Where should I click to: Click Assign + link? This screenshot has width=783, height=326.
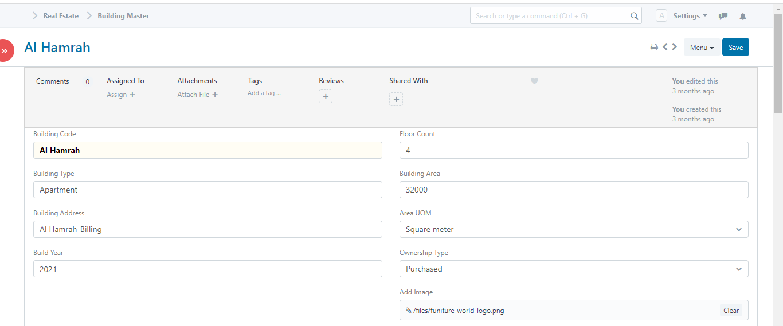[x=121, y=95]
